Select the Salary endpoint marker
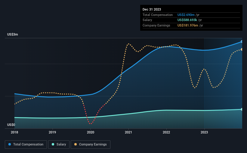The height and width of the screenshot is (153, 247). (x=242, y=109)
